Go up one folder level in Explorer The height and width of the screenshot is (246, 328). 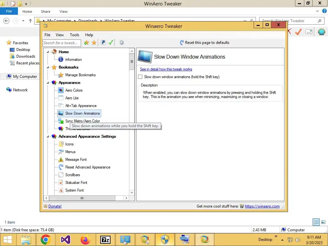pyautogui.click(x=30, y=21)
